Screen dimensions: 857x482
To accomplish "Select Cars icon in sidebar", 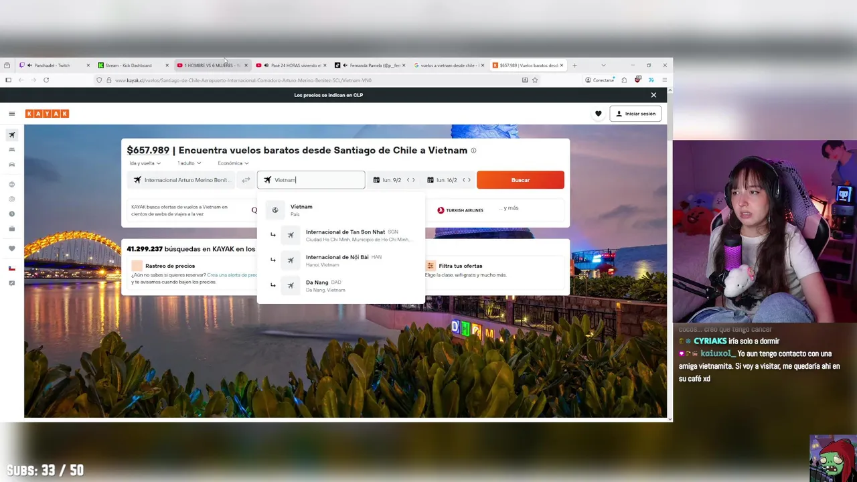I will coord(12,165).
